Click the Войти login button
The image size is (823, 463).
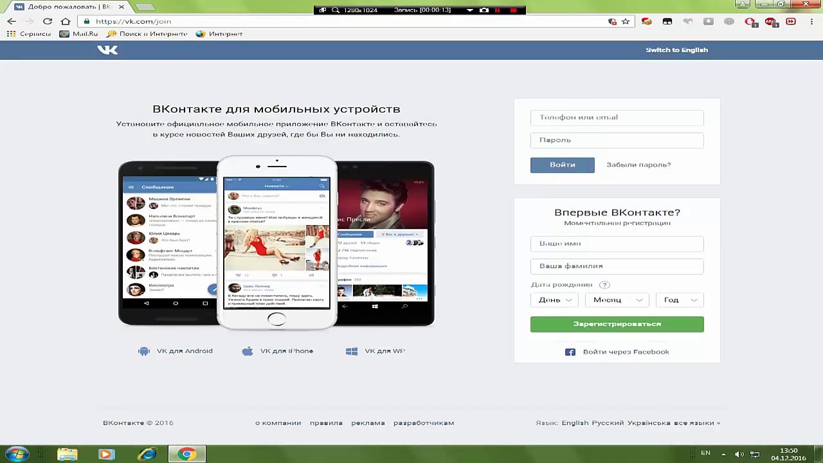coord(563,165)
